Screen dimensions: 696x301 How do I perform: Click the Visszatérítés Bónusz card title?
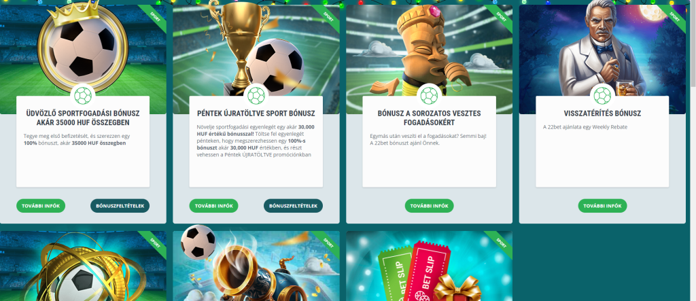(x=602, y=113)
